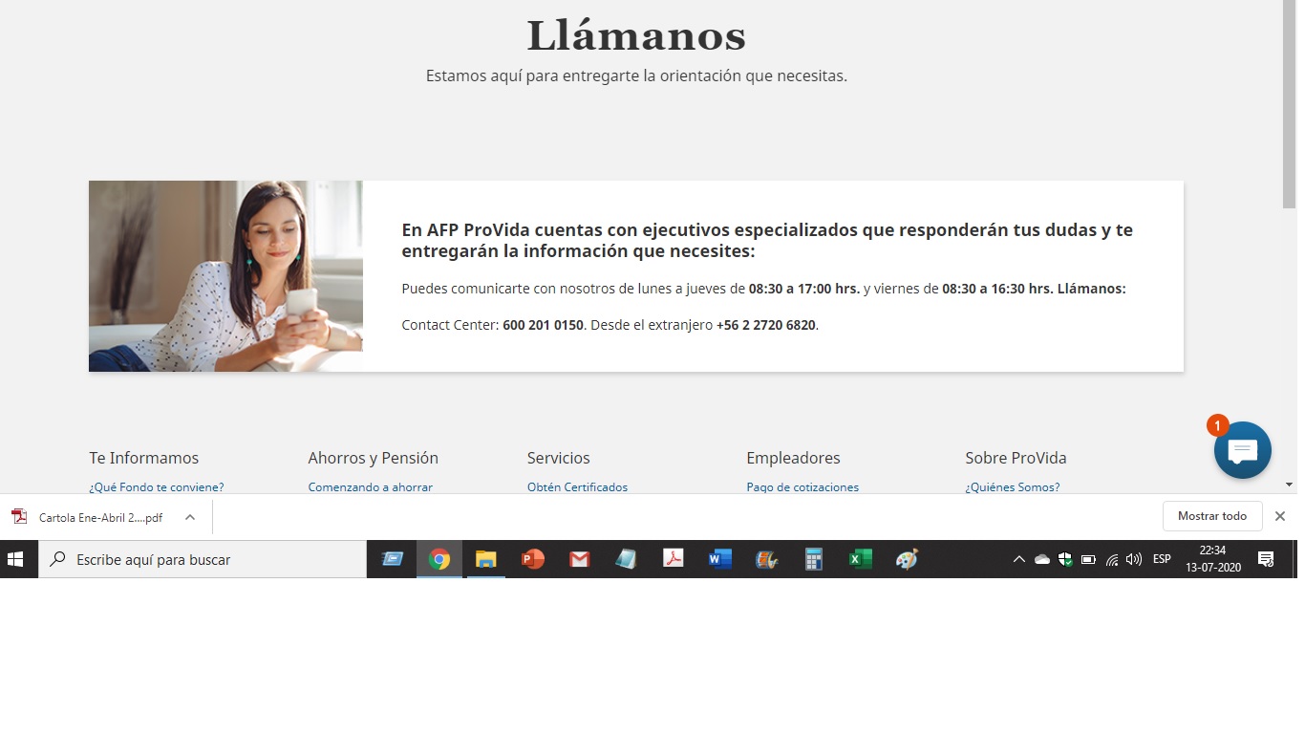Viewport: 1305px width, 734px height.
Task: Open File Explorer from the taskbar
Action: click(x=486, y=559)
